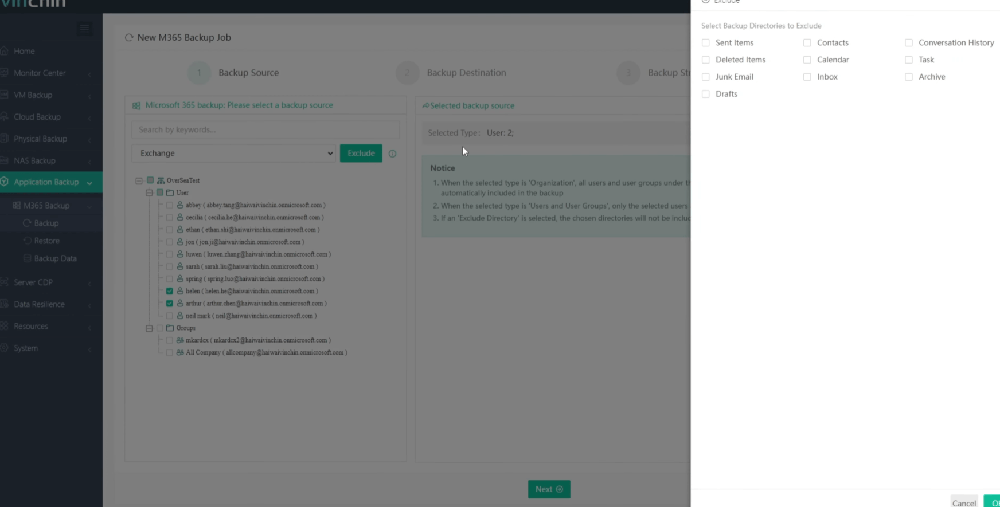Image resolution: width=1000 pixels, height=507 pixels.
Task: Check the Conversation History checkbox
Action: click(x=908, y=43)
